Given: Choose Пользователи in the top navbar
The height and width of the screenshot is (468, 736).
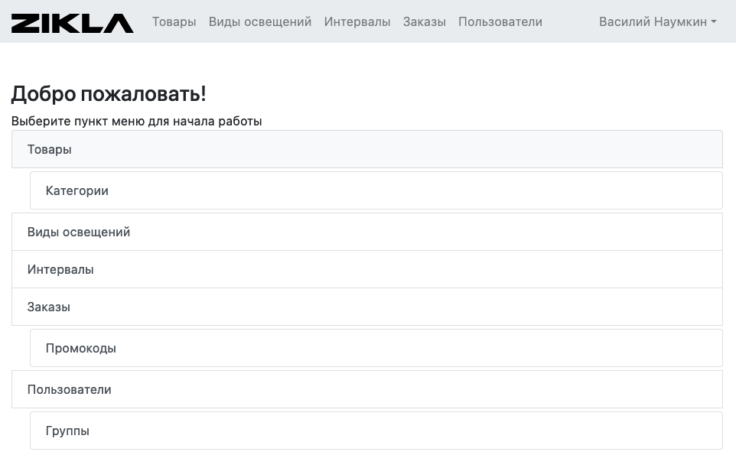Looking at the screenshot, I should (x=500, y=21).
